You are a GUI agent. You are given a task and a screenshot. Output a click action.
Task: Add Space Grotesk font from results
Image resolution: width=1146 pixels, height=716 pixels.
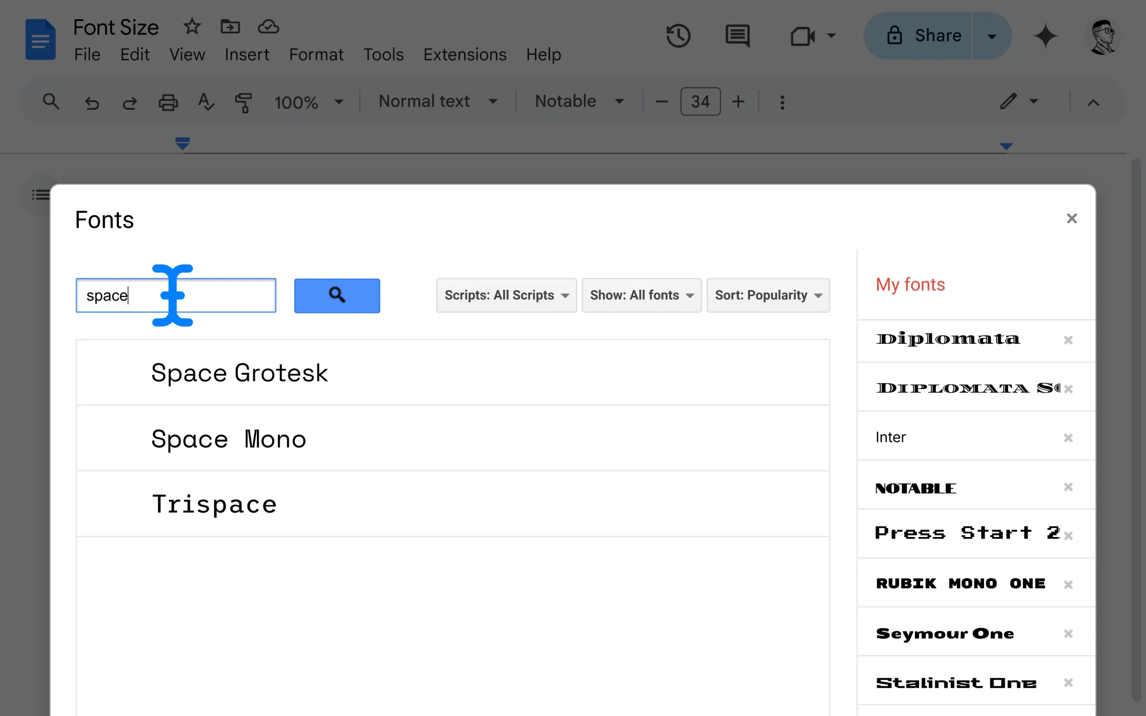click(x=453, y=373)
